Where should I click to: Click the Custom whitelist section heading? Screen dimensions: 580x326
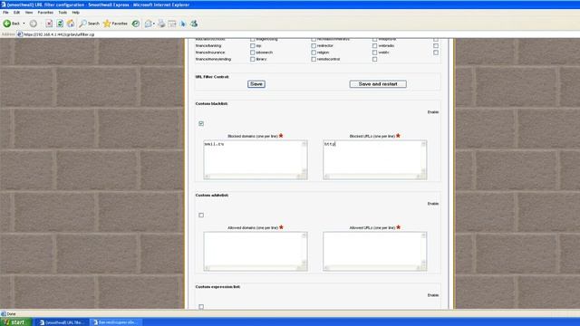212,196
